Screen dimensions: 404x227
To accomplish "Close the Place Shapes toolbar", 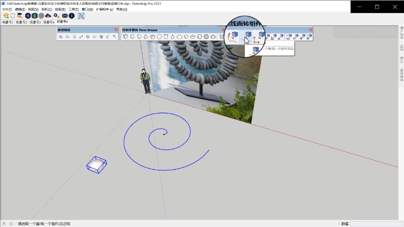I will coord(223,30).
